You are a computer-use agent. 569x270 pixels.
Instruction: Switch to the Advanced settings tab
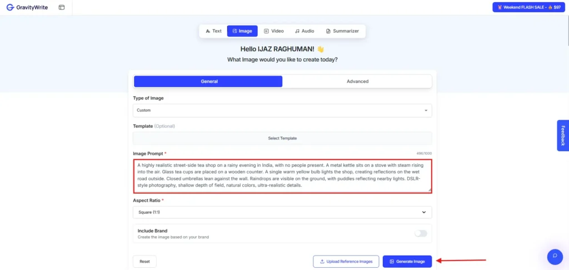[x=357, y=81]
